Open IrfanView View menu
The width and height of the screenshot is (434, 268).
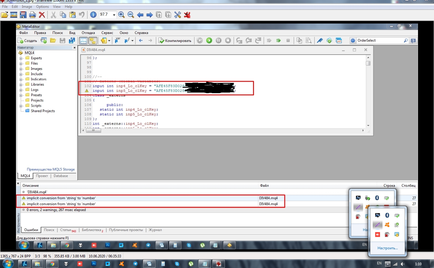57,7
